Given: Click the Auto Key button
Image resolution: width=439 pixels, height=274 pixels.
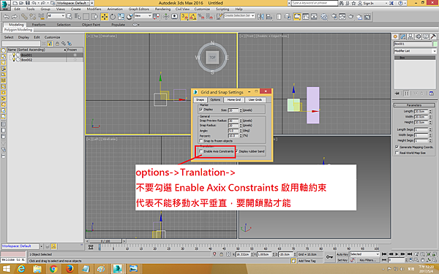Looking at the screenshot, I should (x=342, y=254).
